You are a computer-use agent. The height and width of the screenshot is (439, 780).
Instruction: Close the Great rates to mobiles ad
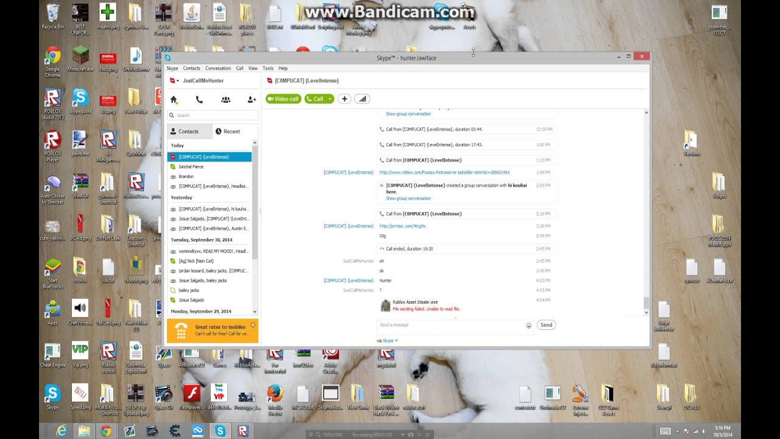253,325
